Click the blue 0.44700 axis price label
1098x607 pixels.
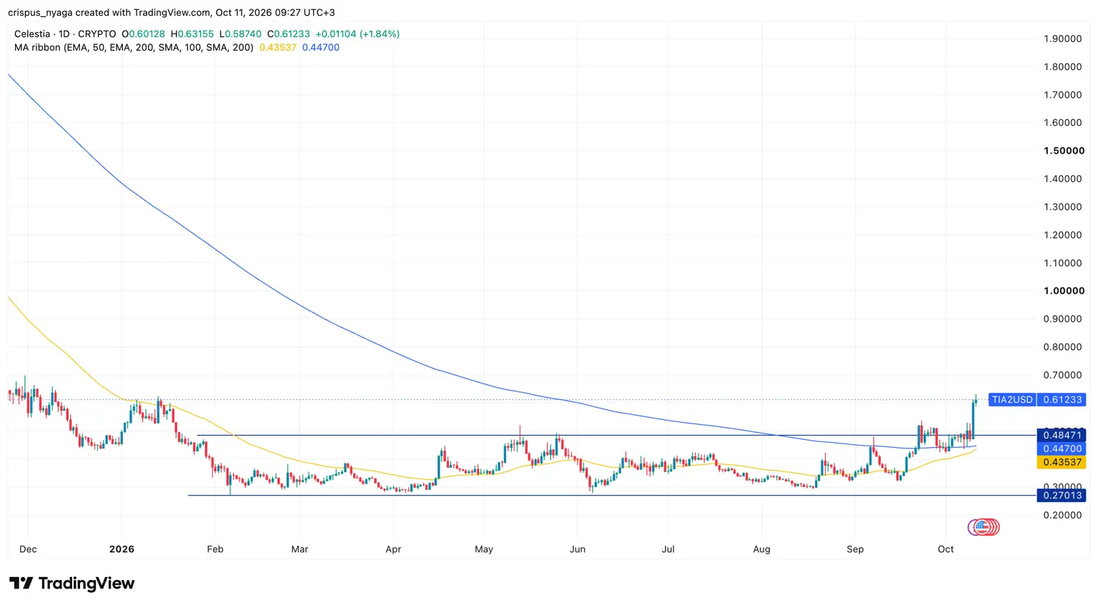coord(1062,448)
